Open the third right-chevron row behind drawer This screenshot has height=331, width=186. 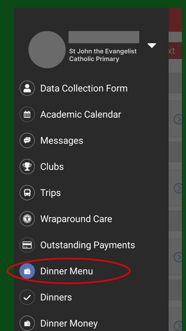178,257
